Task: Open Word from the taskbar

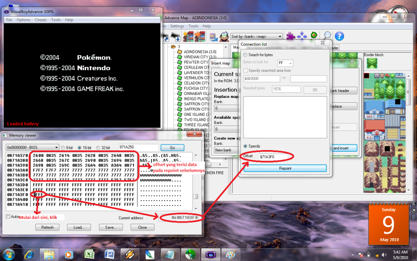Action: point(110,254)
